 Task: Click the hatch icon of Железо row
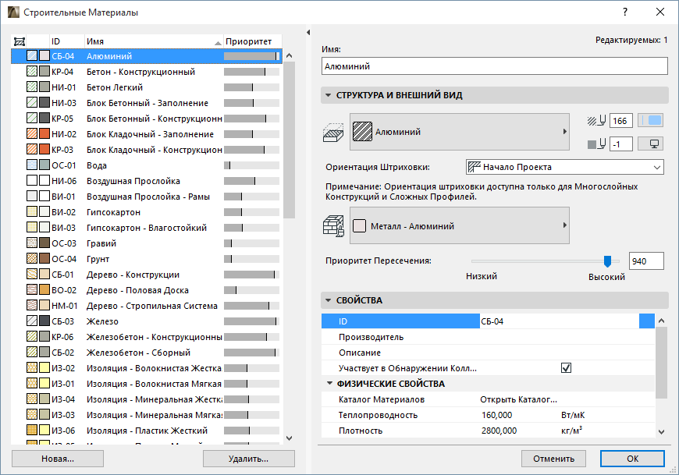tap(32, 321)
